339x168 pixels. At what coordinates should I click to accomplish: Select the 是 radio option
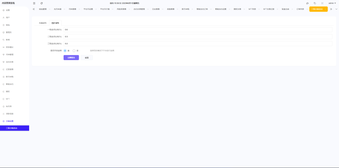click(65, 50)
